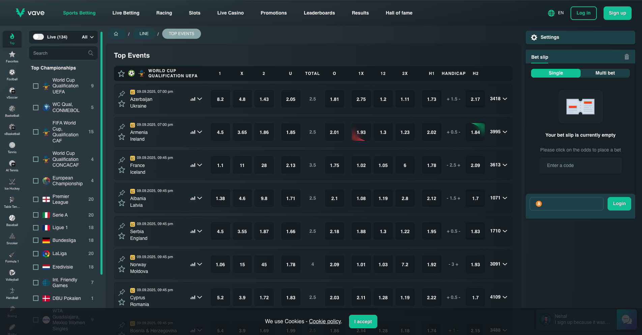Select odds 8.2 for Azerbaijan win
Image resolution: width=642 pixels, height=335 pixels.
pos(220,99)
